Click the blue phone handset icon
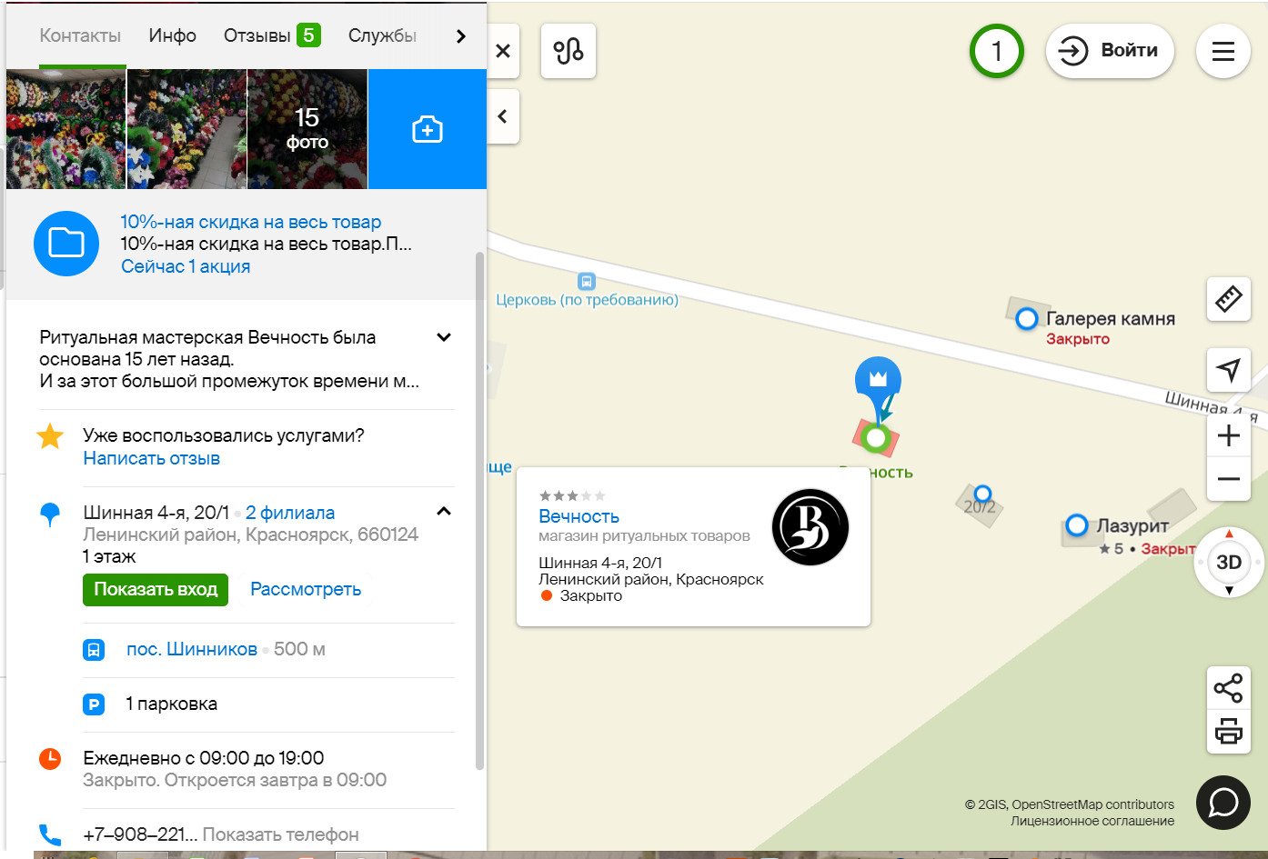1268x859 pixels. pos(50,834)
